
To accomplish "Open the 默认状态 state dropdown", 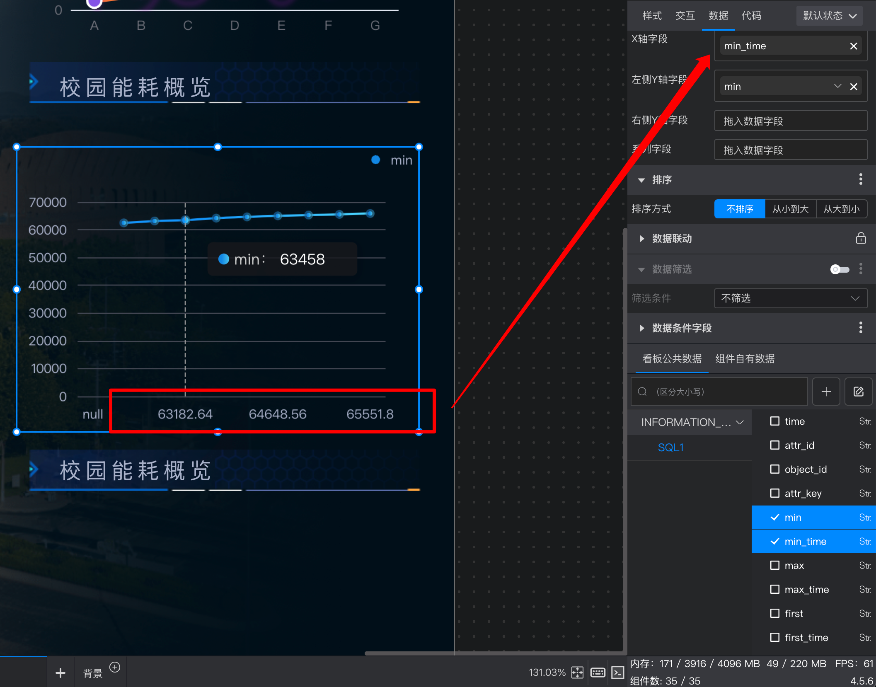I will (x=830, y=16).
